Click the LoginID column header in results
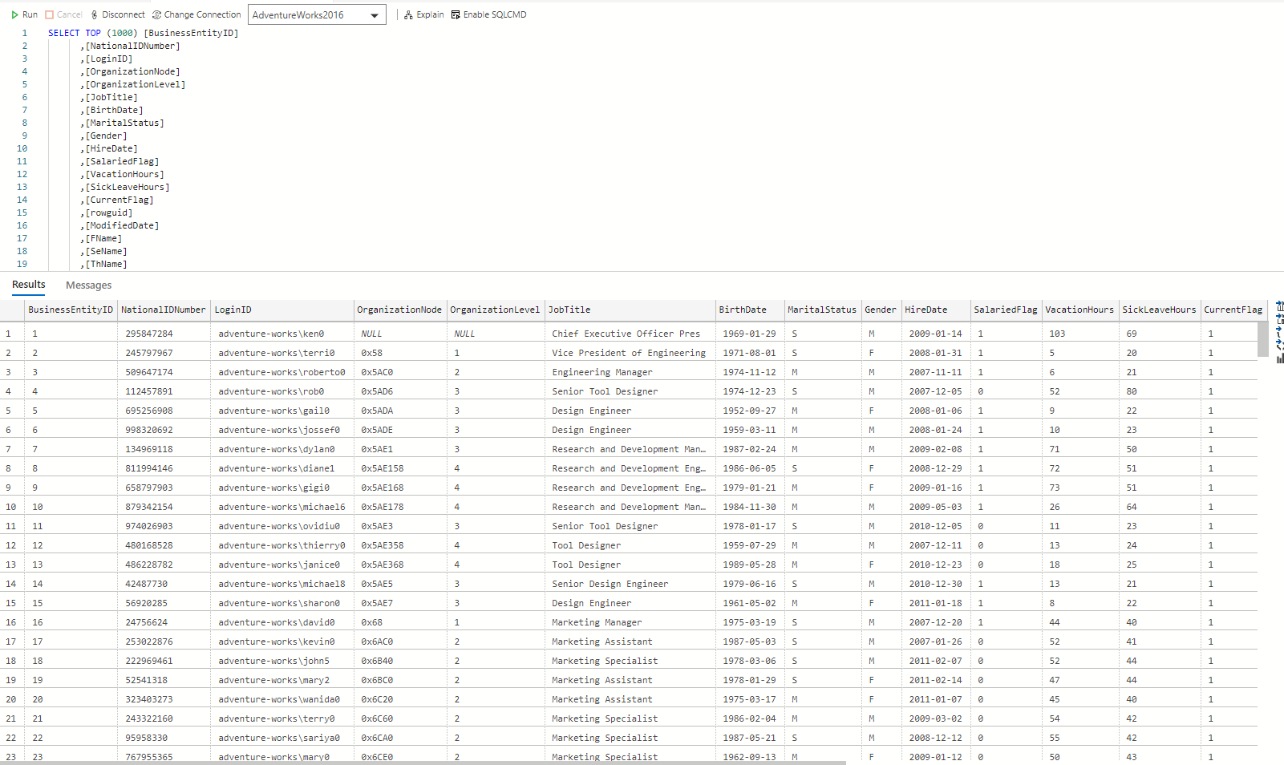1284x765 pixels. tap(282, 310)
